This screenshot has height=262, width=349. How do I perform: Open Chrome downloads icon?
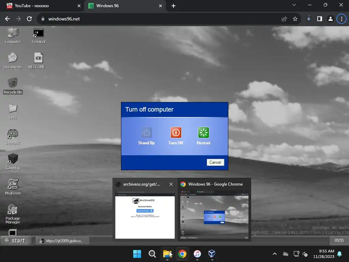tap(309, 18)
